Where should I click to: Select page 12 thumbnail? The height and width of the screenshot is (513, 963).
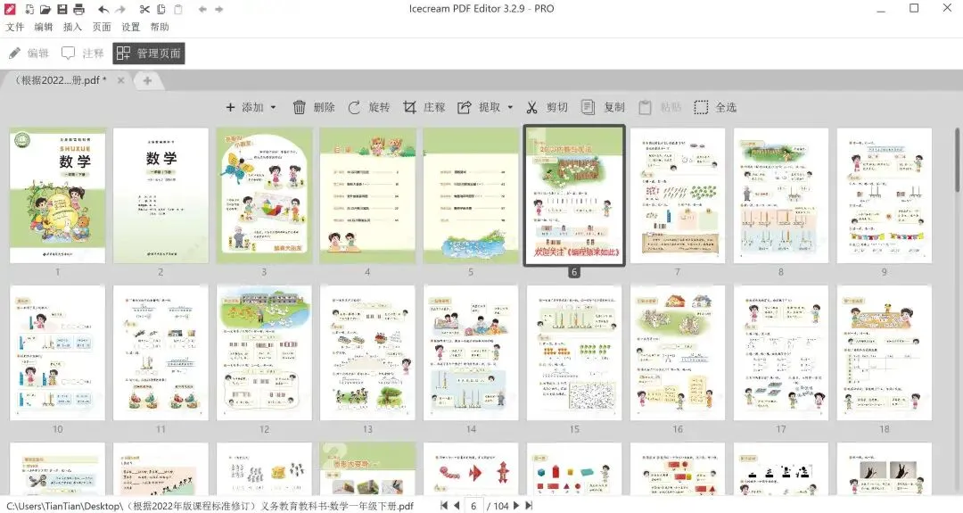[x=264, y=352]
